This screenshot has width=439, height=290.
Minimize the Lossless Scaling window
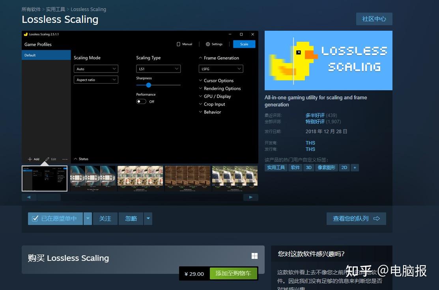[x=230, y=34]
